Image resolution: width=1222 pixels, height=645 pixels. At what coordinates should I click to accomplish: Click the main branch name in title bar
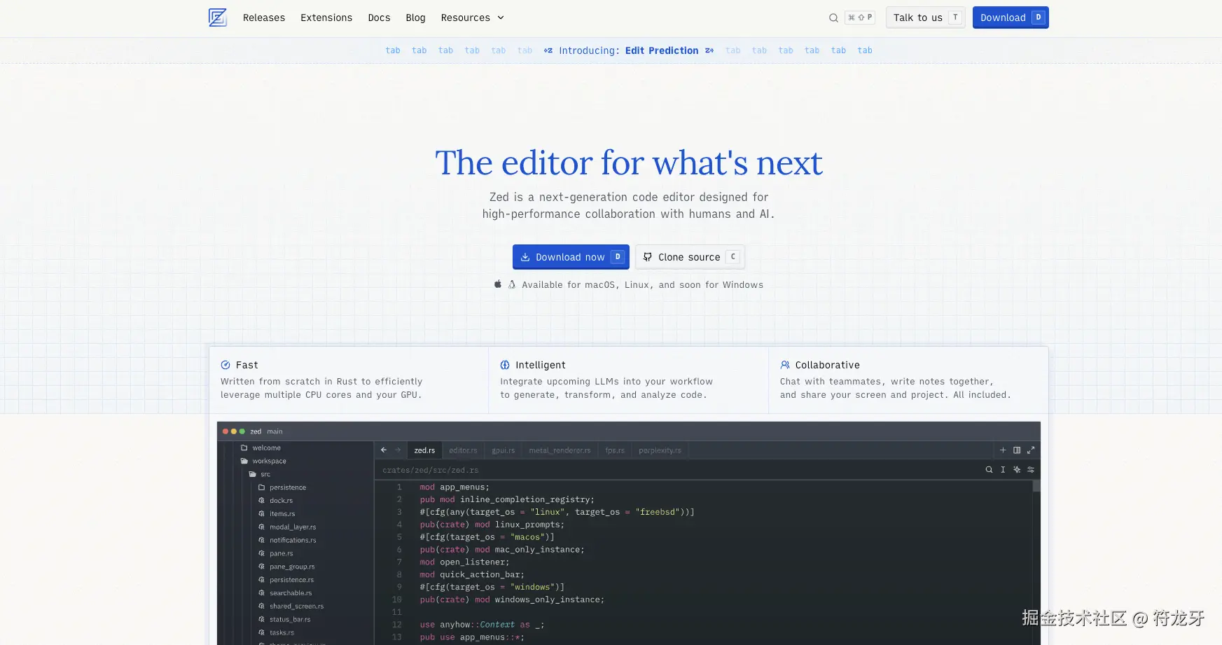coord(275,431)
